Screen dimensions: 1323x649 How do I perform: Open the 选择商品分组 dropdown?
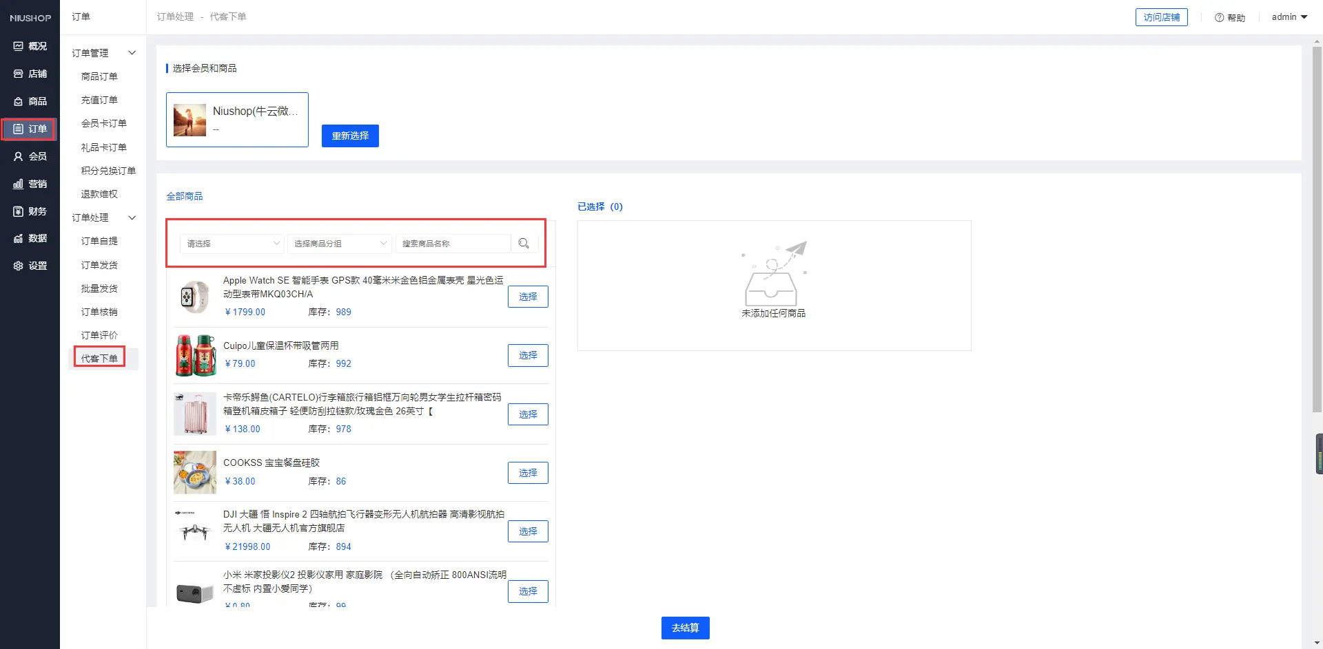click(340, 244)
